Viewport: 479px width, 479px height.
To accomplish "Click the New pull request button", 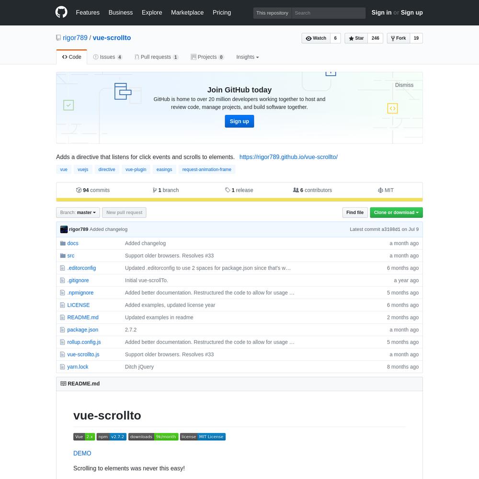I will pyautogui.click(x=124, y=213).
